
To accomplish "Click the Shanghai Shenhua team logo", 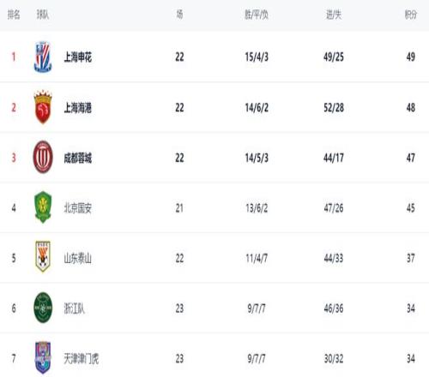I will click(x=43, y=57).
